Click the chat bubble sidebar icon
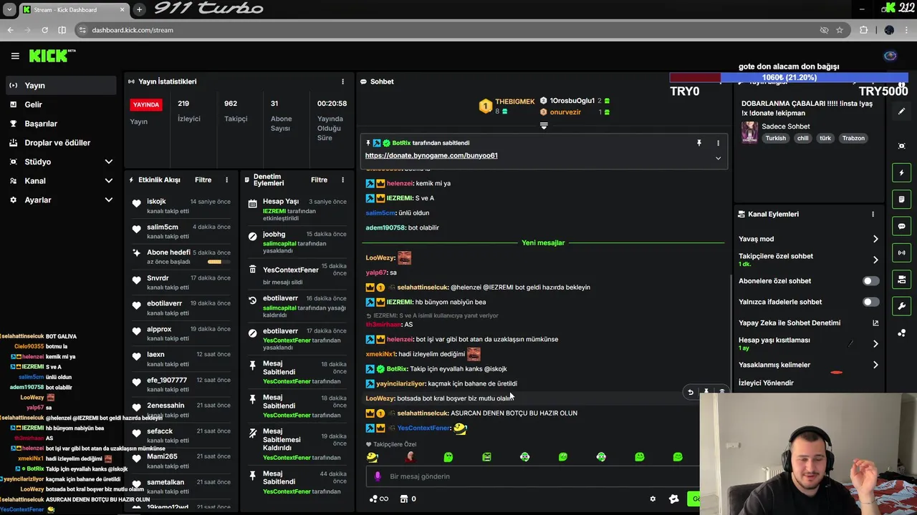The height and width of the screenshot is (515, 917). click(x=901, y=226)
